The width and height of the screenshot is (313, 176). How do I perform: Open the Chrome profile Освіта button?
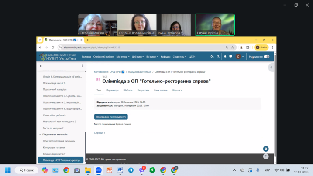pos(261,47)
